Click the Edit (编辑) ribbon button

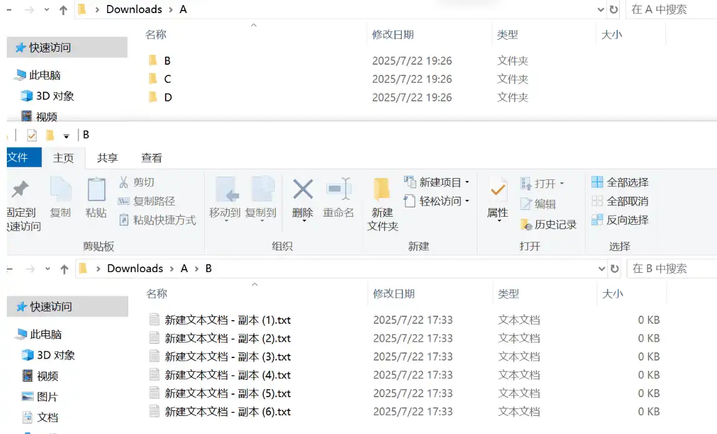[x=538, y=204]
